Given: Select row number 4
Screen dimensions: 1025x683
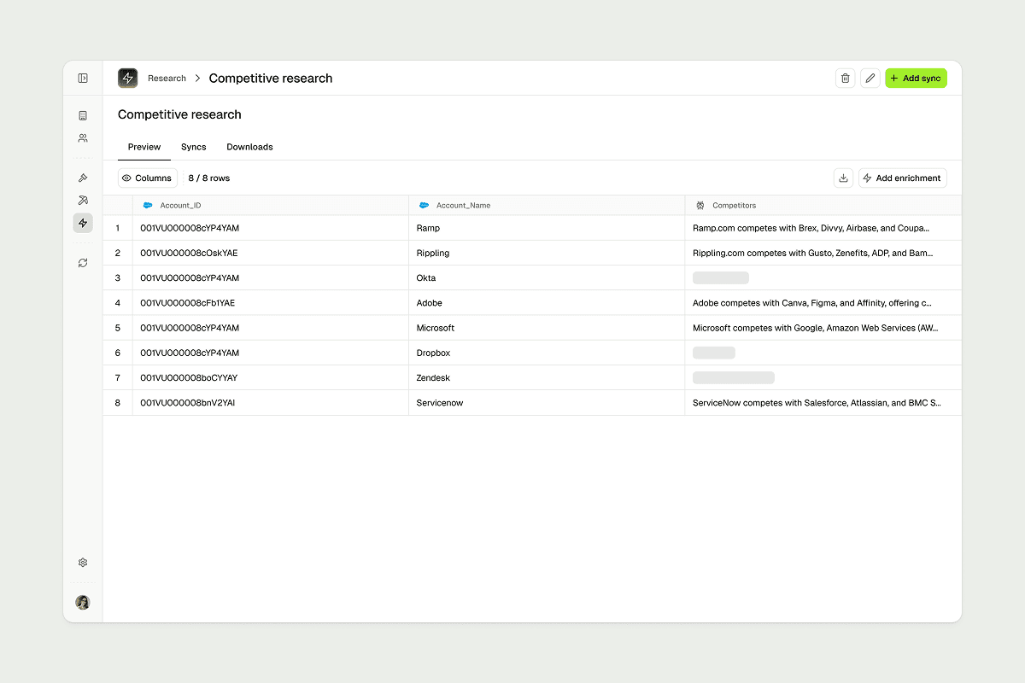Looking at the screenshot, I should coord(118,303).
